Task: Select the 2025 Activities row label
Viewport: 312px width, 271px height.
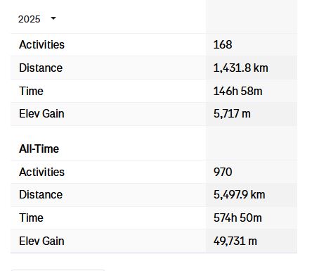Action: (x=41, y=44)
